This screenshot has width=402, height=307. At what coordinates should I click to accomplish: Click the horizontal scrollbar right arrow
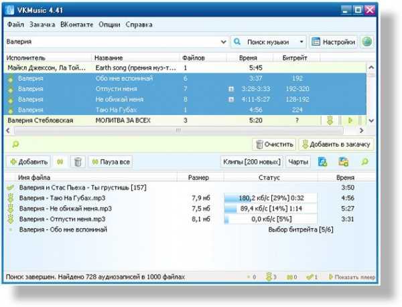point(362,130)
